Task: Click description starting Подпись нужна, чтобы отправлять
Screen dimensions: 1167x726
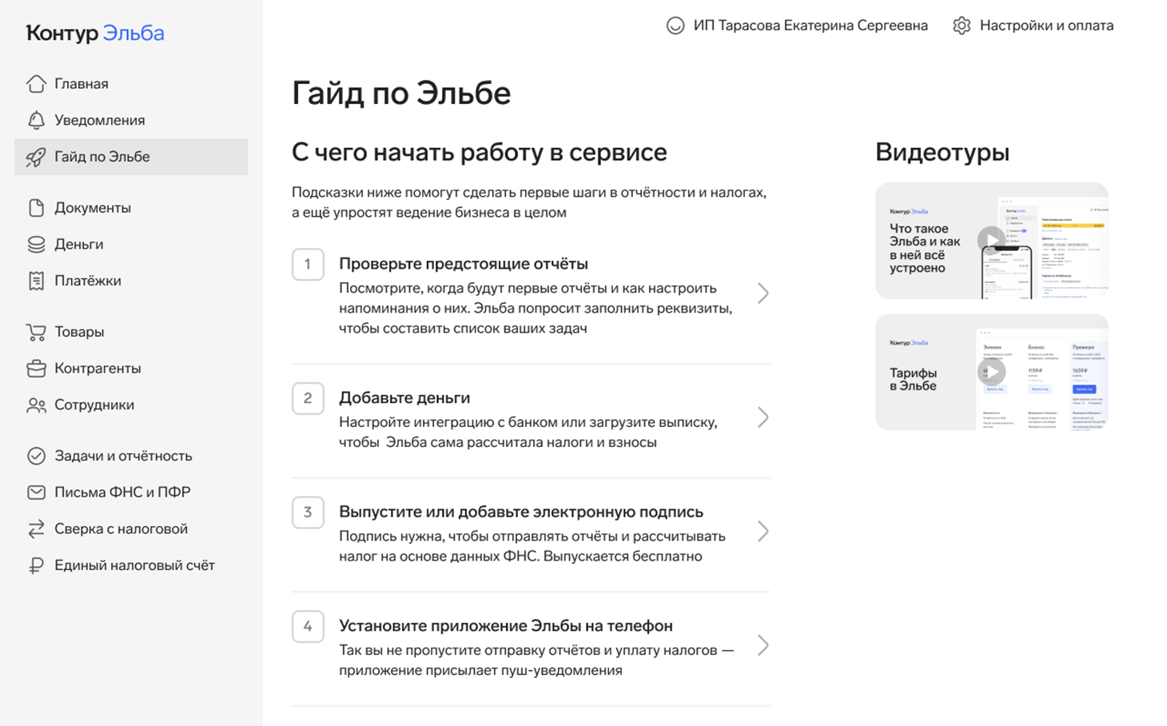Action: 532,546
